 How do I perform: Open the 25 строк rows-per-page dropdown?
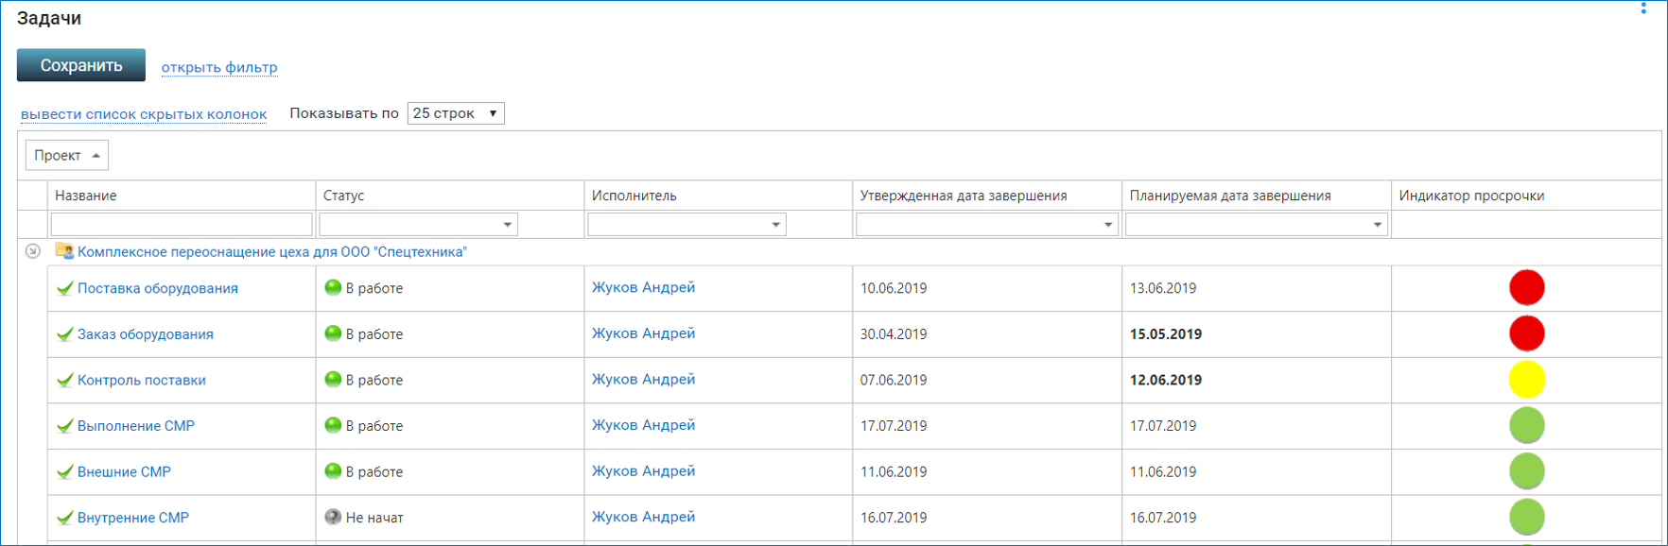[x=456, y=113]
